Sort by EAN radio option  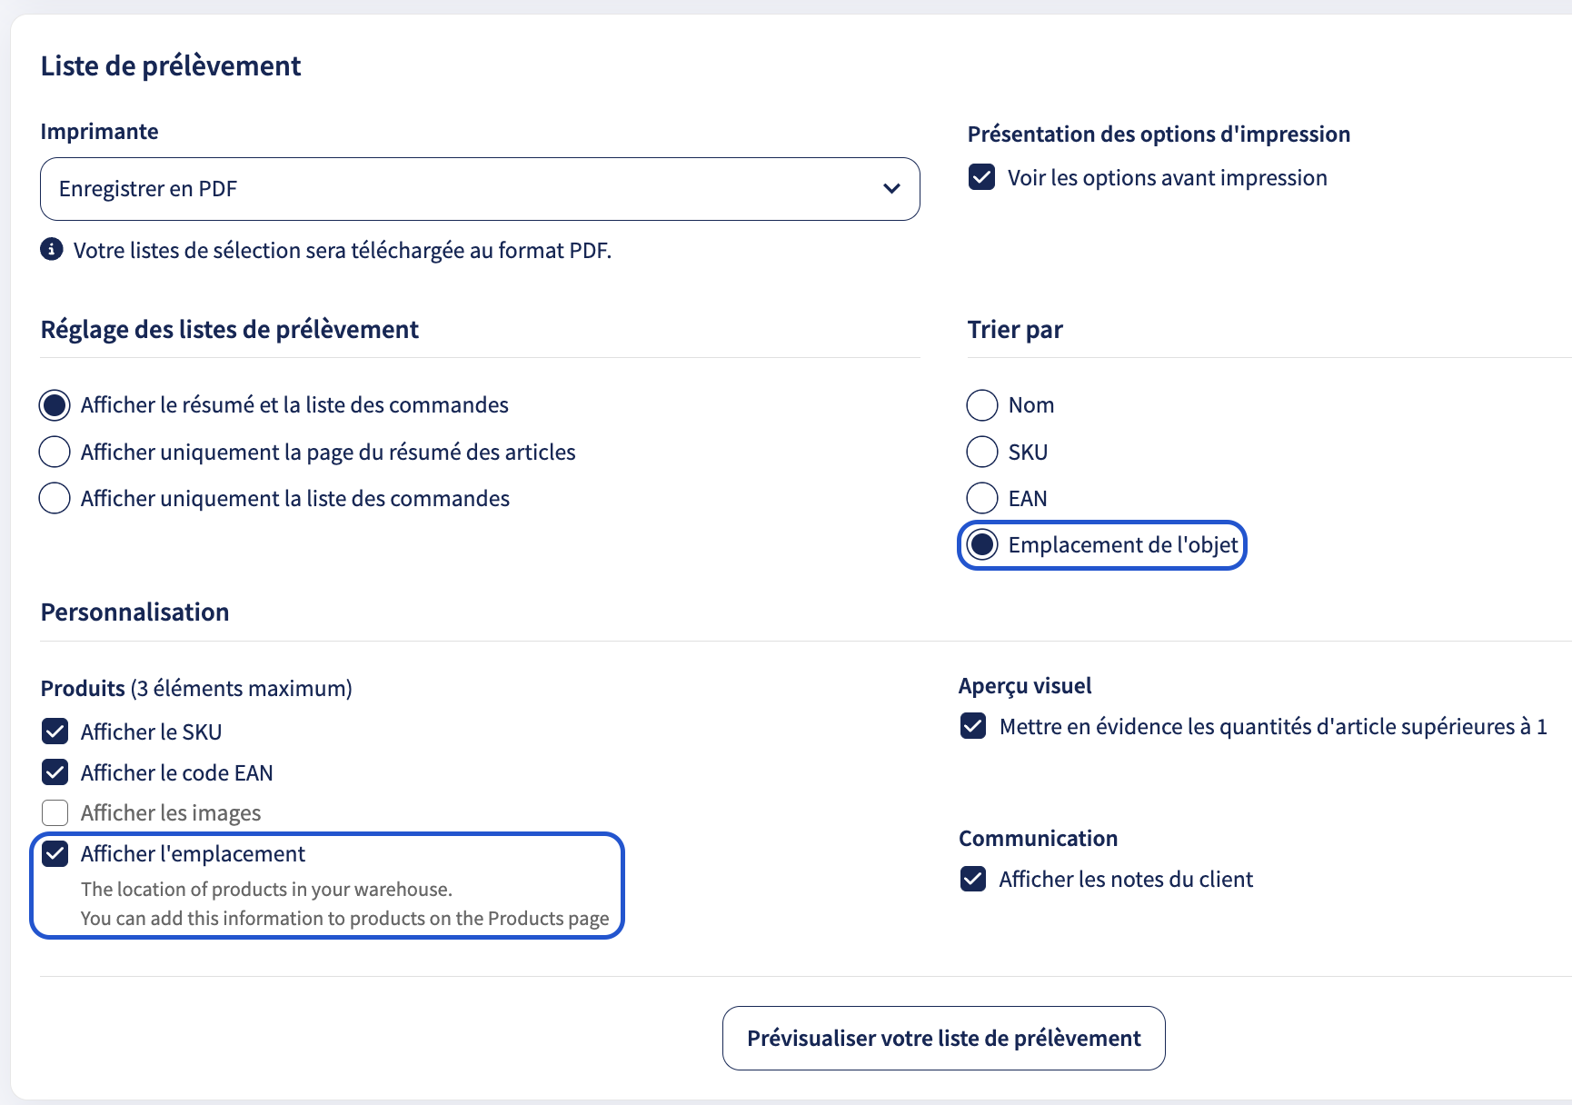pyautogui.click(x=982, y=498)
